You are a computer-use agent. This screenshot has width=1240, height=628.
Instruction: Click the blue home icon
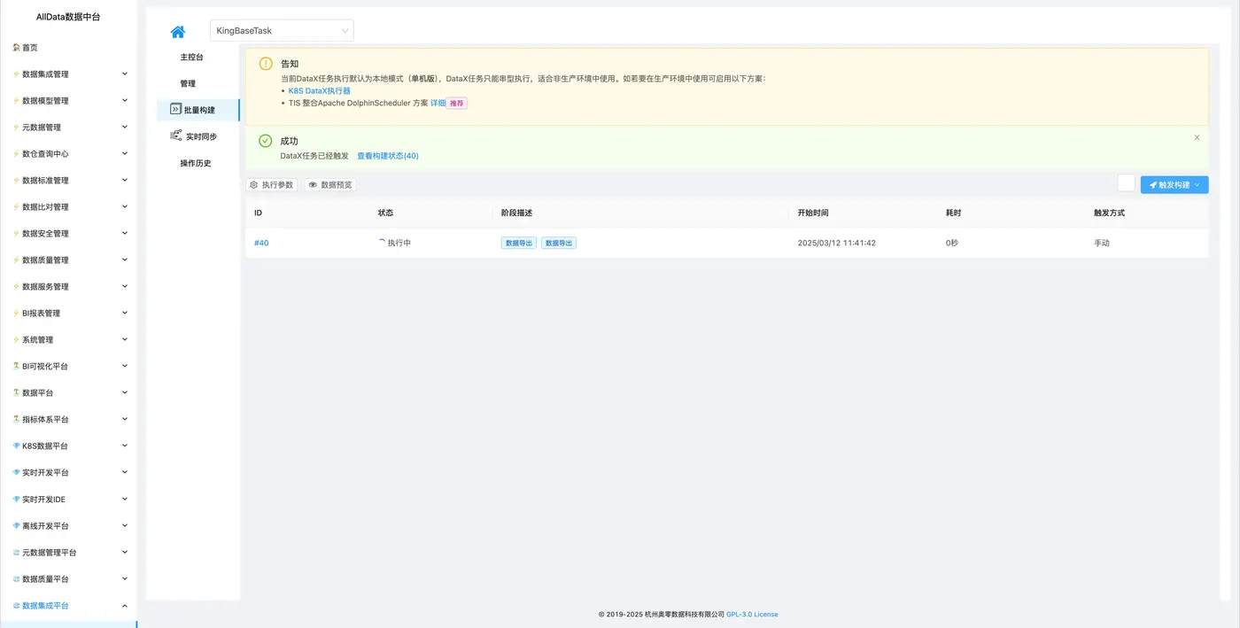178,32
